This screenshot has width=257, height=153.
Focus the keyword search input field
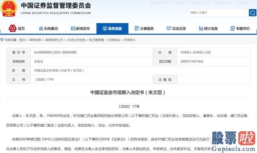point(219,12)
